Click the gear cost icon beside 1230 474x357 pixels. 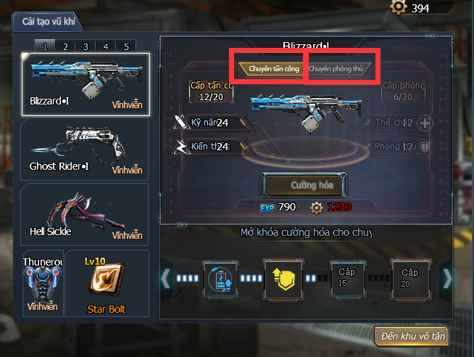coord(317,208)
